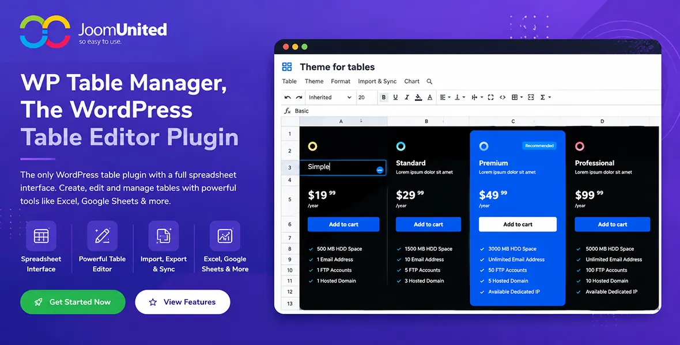Screen dimensions: 680x345
Task: Select row header 13
Action: click(290, 304)
